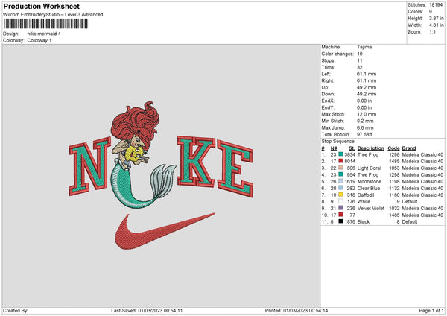Click thread code 1132
The height and width of the screenshot is (316, 447).
(394, 189)
